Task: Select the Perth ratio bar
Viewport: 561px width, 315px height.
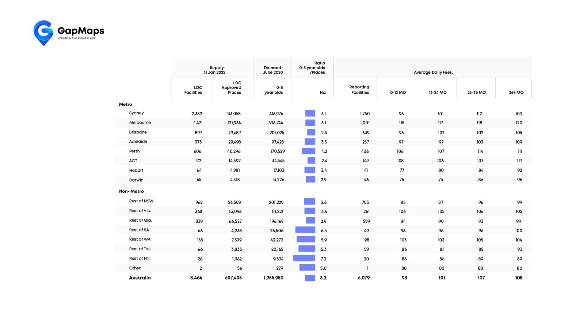Action: click(x=308, y=151)
